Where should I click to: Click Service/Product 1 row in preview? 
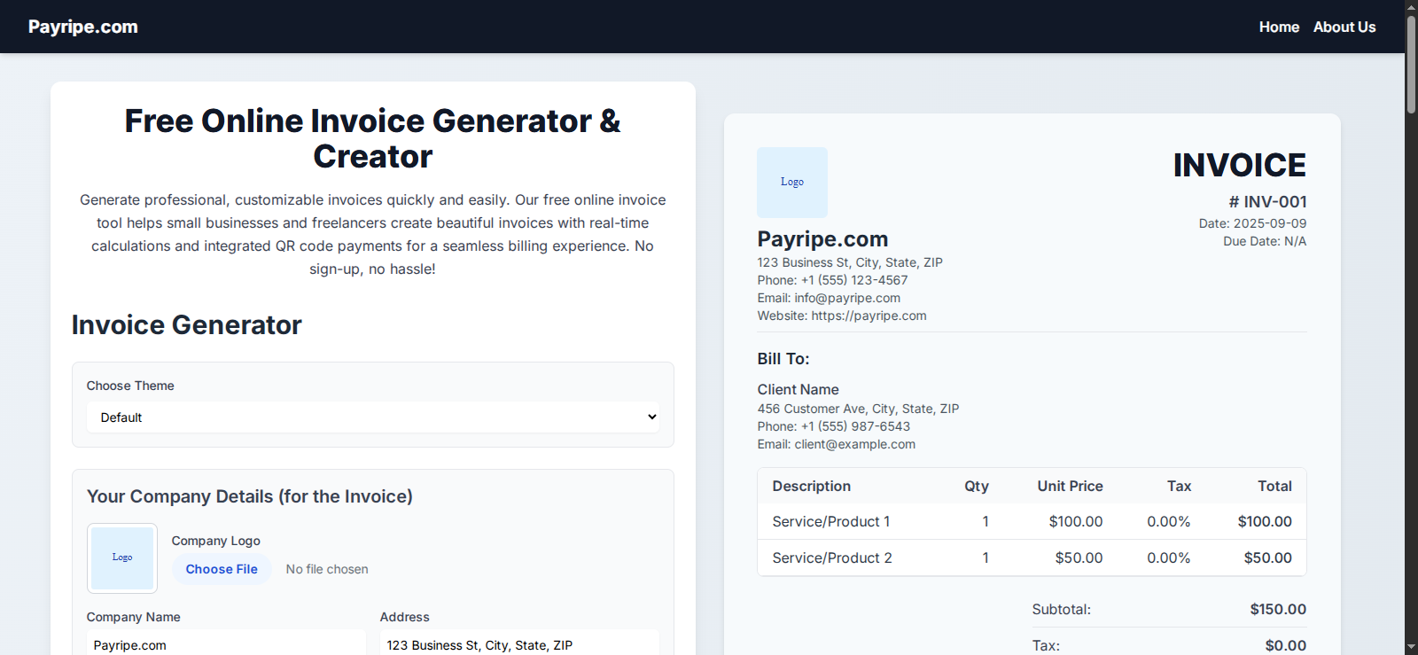pos(1032,521)
